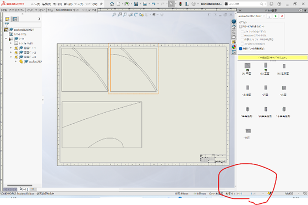308x205 pixels.
Task: Click the Help question mark icon
Action: click(x=279, y=4)
